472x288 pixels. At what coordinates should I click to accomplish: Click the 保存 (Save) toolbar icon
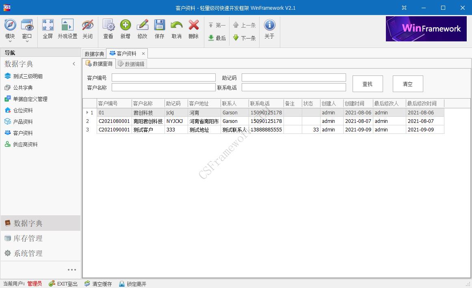(x=160, y=28)
